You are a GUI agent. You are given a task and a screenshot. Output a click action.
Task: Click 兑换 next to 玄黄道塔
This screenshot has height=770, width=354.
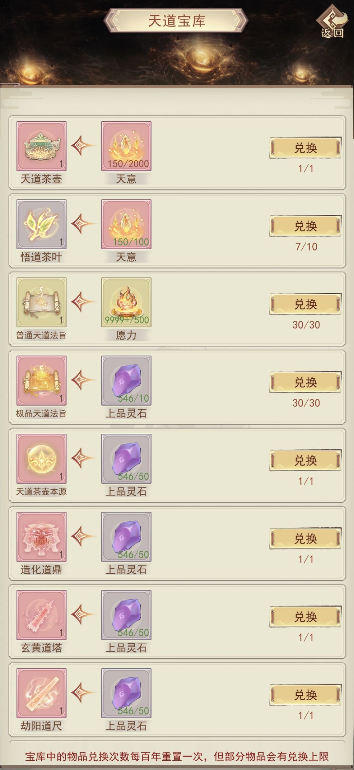[305, 617]
